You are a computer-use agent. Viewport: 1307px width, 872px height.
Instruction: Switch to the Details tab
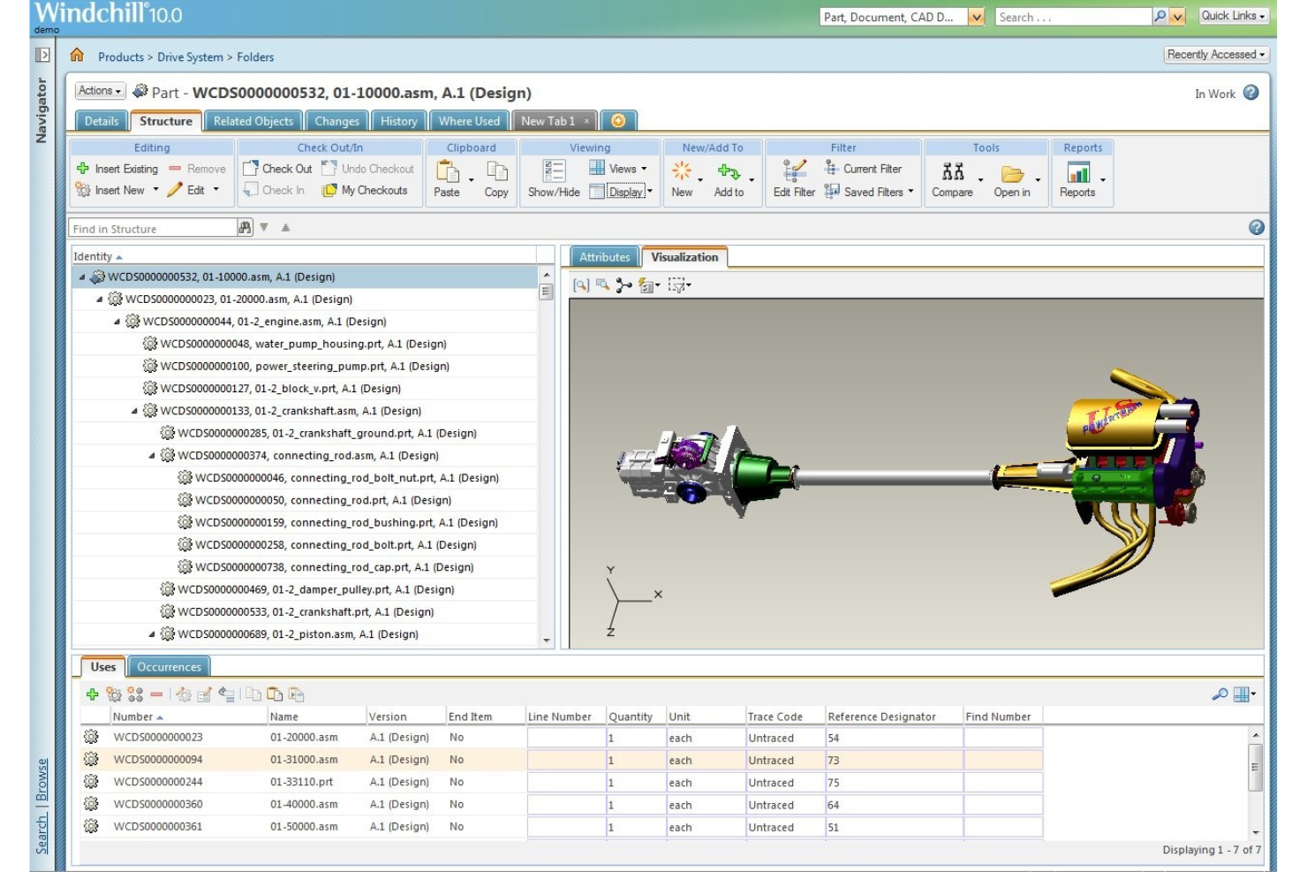coord(102,121)
